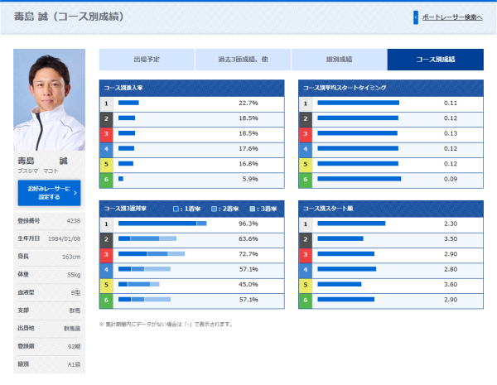The width and height of the screenshot is (497, 385).
Task: Switch to 過去3節成績、他 tab
Action: pos(243,60)
